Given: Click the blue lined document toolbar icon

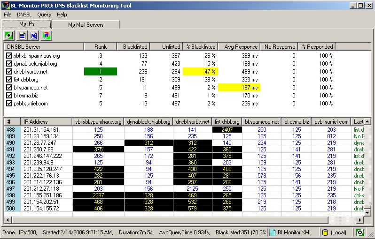Looking at the screenshot, I should tap(22, 36).
